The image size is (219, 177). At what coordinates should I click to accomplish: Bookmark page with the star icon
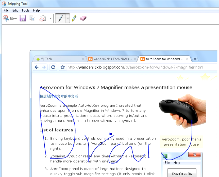pyautogui.click(x=63, y=67)
